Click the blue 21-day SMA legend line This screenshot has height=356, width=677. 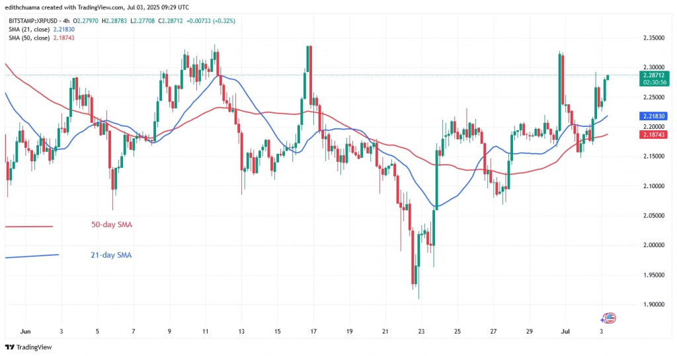pos(31,256)
